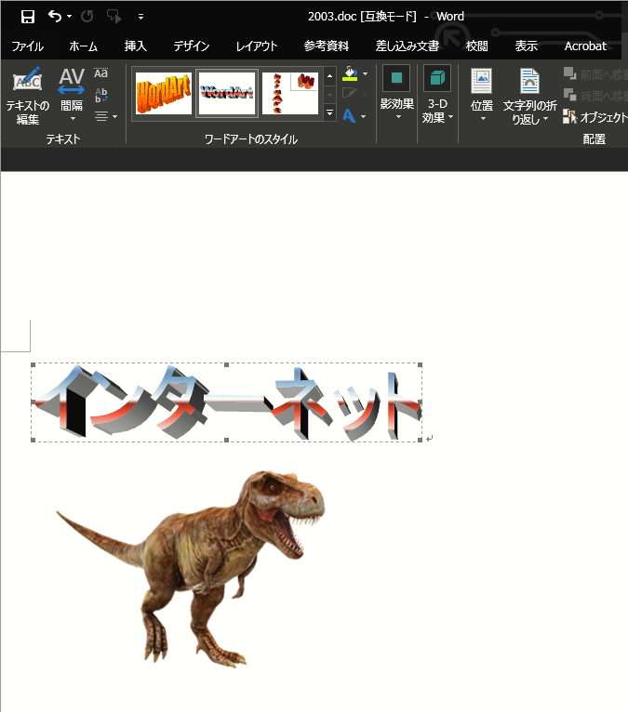The image size is (628, 712).
Task: Open the Undo history dropdown arrow
Action: click(69, 17)
